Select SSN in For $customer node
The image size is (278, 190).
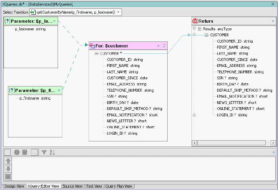point(117,96)
